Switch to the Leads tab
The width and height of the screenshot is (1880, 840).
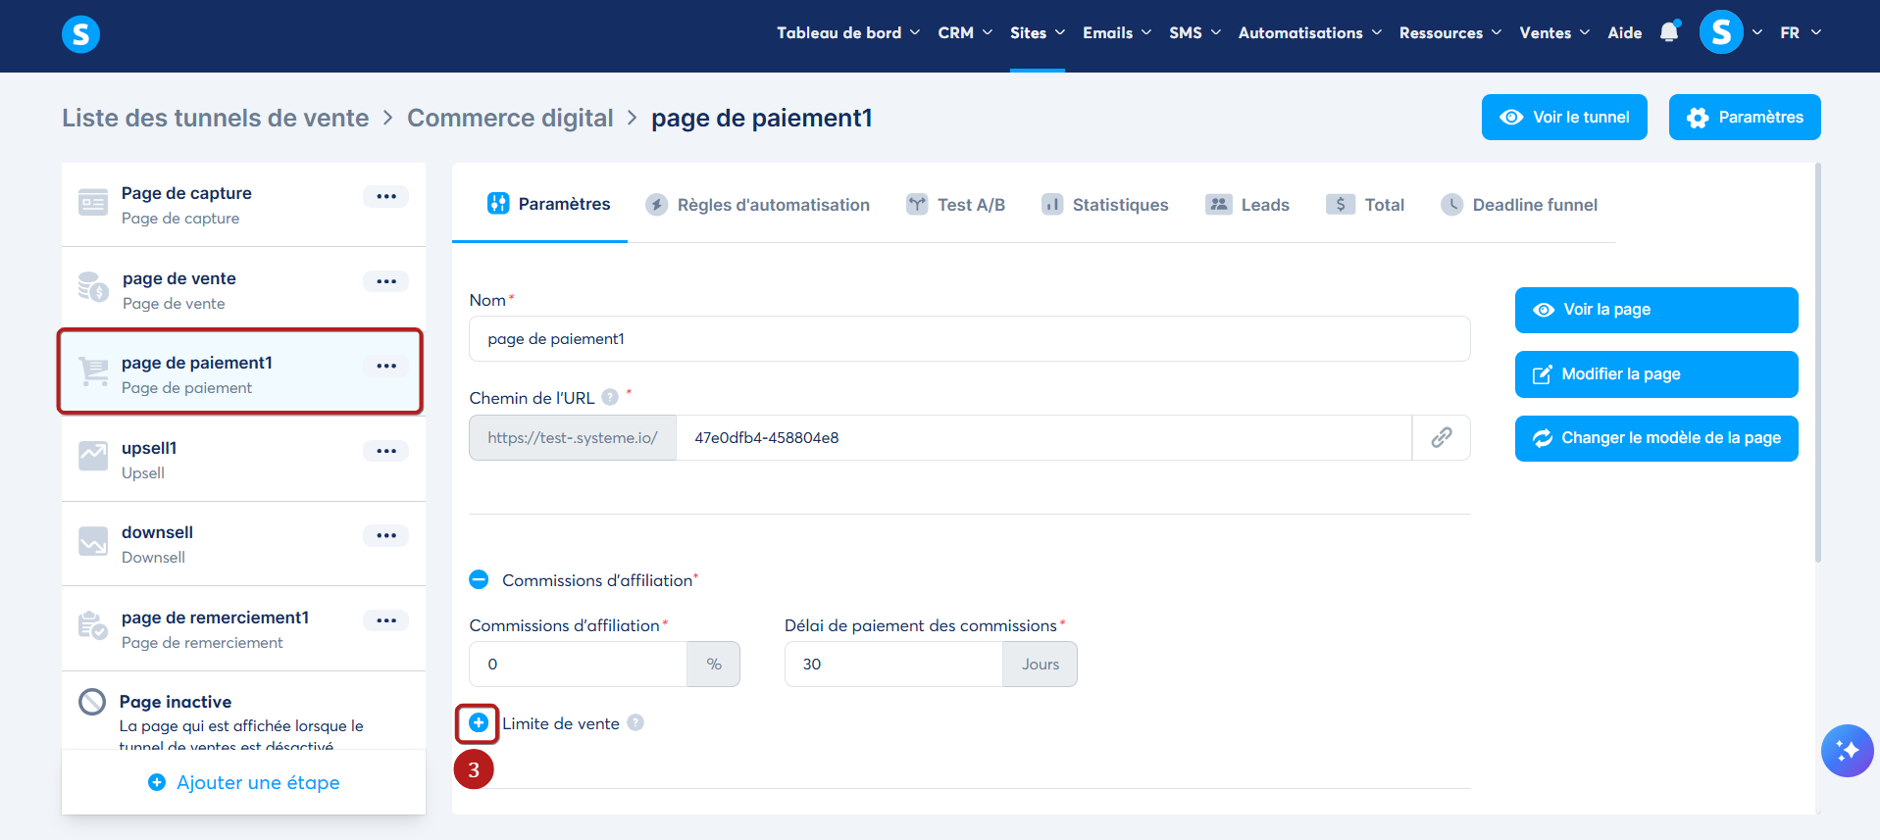(x=1246, y=204)
